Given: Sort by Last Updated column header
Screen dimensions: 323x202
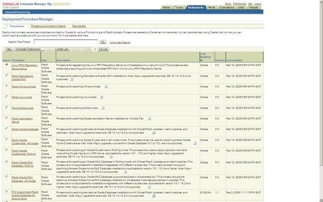Looking at the screenshot, I should point(234,61).
